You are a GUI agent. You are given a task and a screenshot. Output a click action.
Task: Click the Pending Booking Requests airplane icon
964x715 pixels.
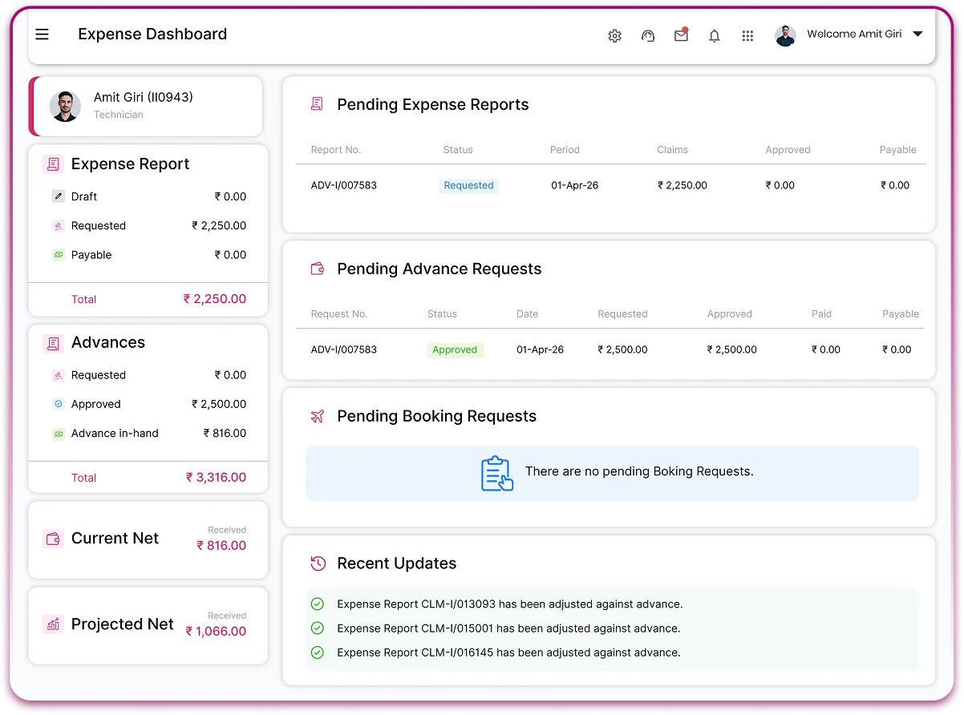coord(317,416)
